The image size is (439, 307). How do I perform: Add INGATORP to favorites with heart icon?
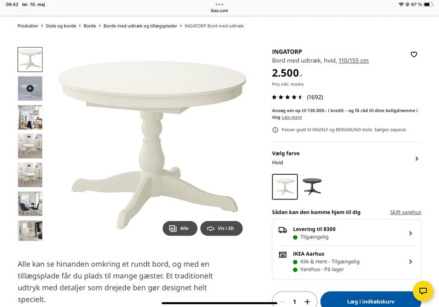click(414, 54)
